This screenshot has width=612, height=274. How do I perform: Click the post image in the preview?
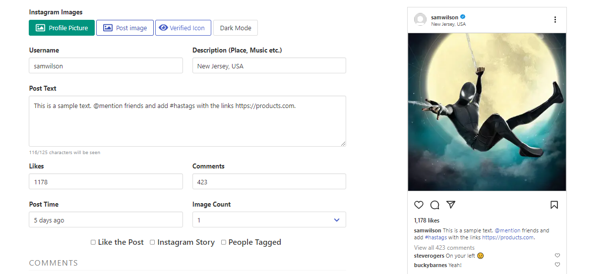(x=487, y=112)
